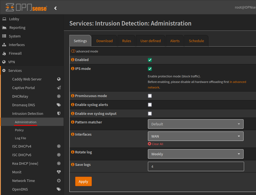256x195 pixels.
Task: Collapse sidebar with the left chevron
Action: tap(56, 8)
